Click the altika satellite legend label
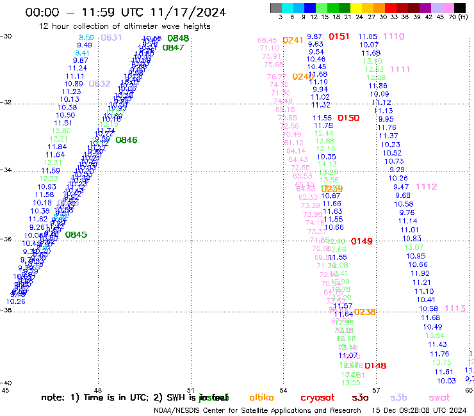The height and width of the screenshot is (416, 474). 261,397
